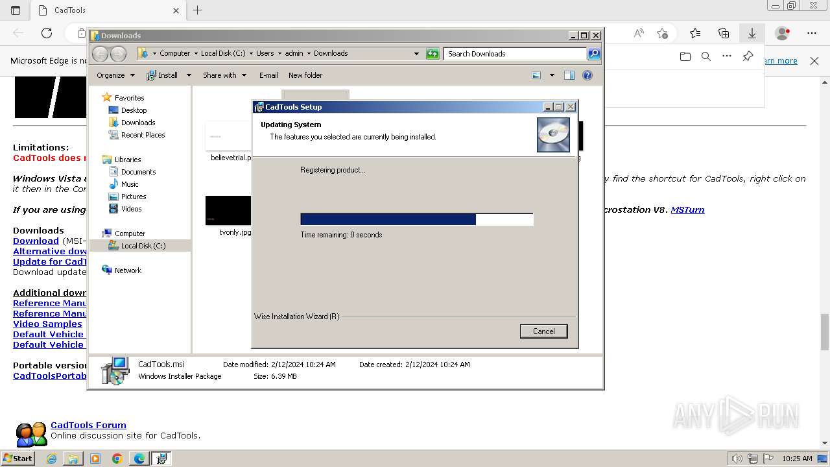Click E-mail in Explorer toolbar

pyautogui.click(x=268, y=75)
